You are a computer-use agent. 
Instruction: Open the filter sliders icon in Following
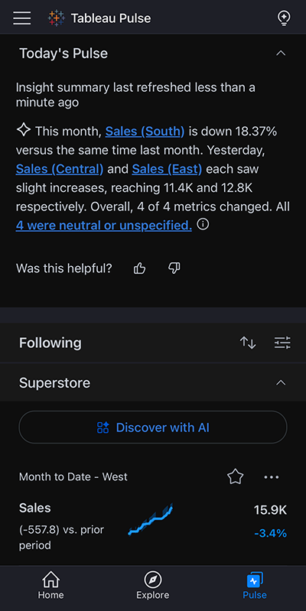(282, 343)
